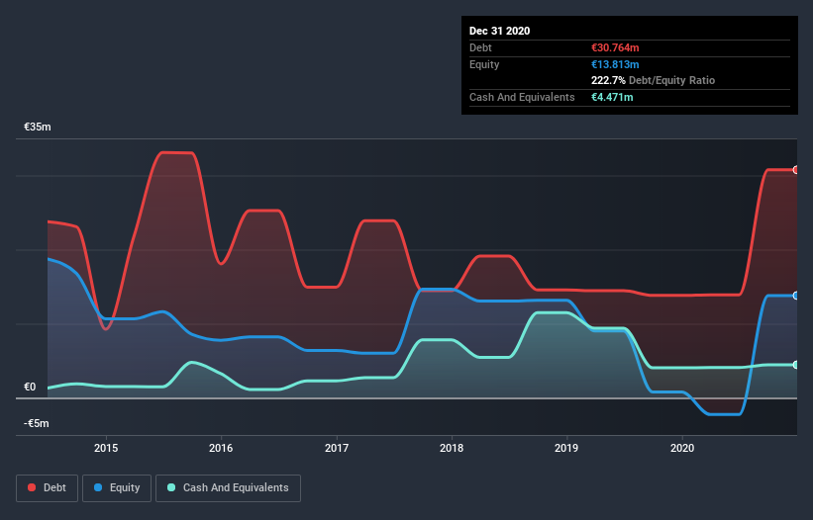Click the €0 y-axis label

(30, 387)
